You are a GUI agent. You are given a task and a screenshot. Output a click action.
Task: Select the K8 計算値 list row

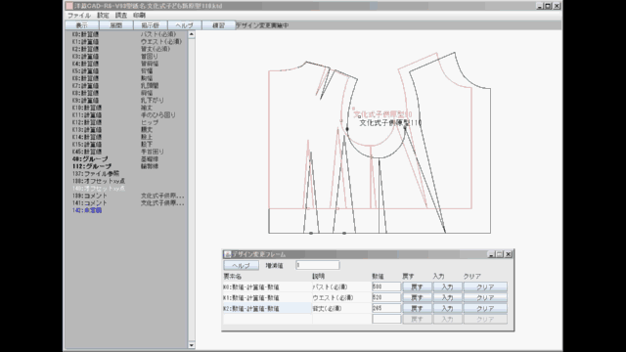coord(126,93)
